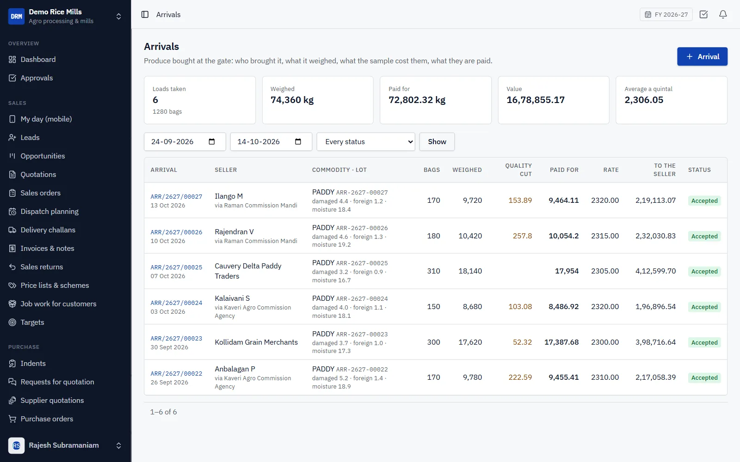Click seller Cauvery Delta Paddy Traders
740x462 pixels.
click(x=248, y=271)
